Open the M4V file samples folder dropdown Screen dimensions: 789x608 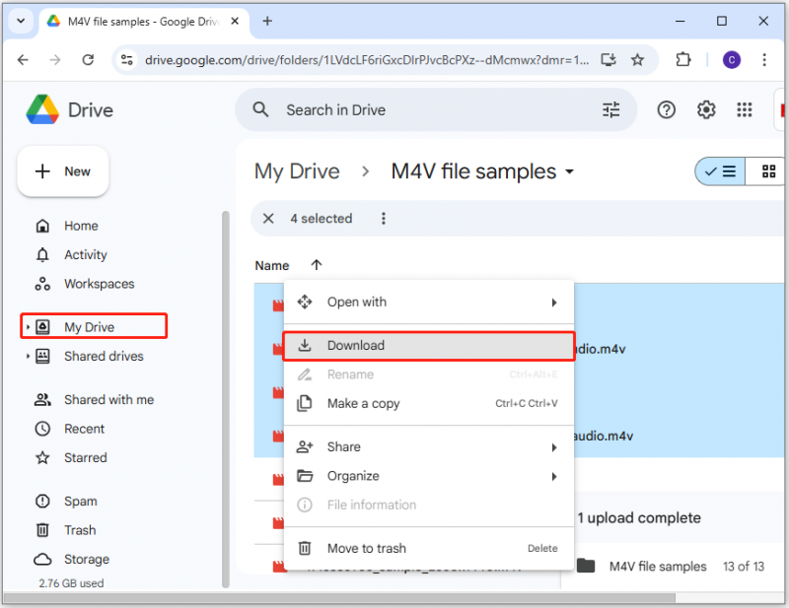(x=569, y=172)
